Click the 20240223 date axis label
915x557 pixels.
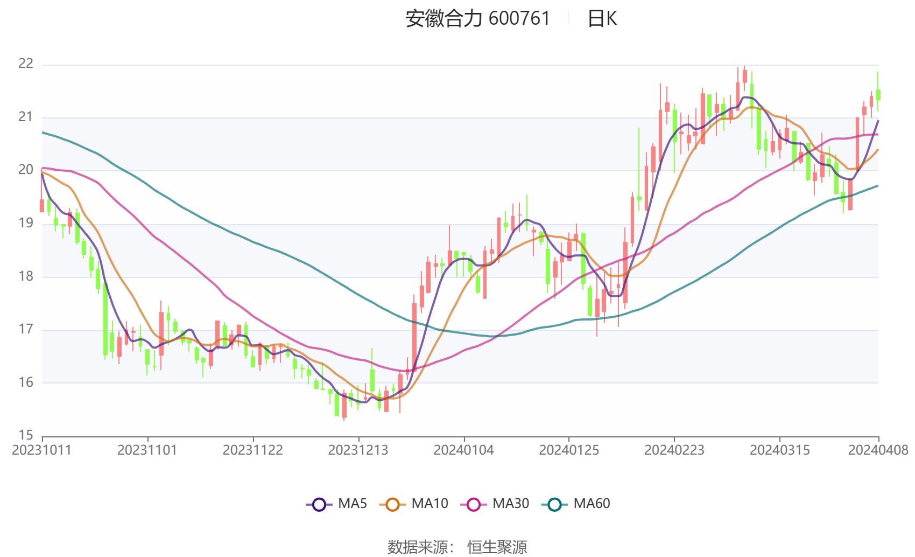[674, 450]
